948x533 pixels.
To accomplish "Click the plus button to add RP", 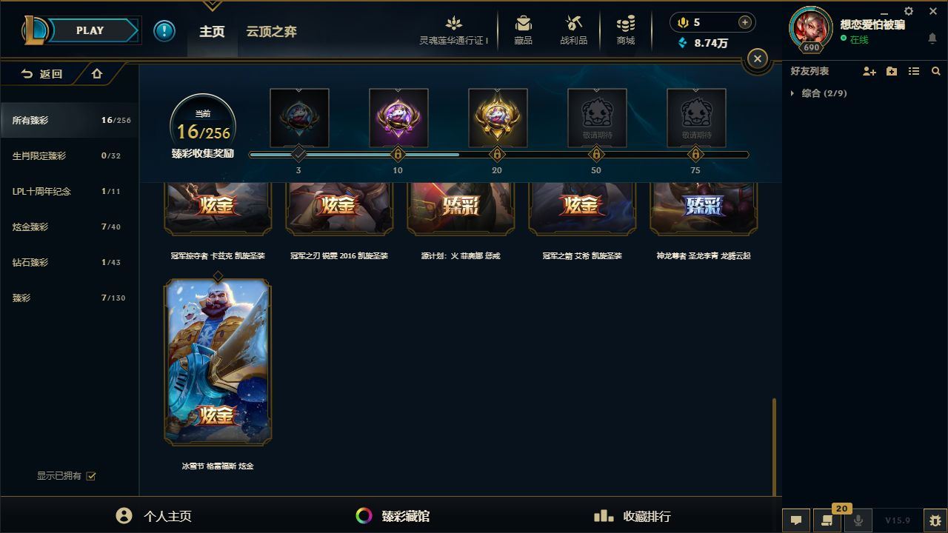I will coord(745,22).
